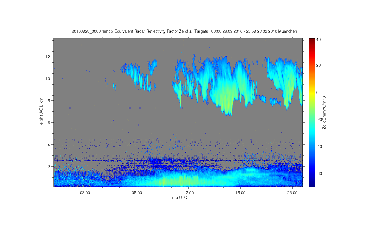
Task: Click the colorbar label 'Zg dBmm^6/m^3'
Action: coord(324,112)
